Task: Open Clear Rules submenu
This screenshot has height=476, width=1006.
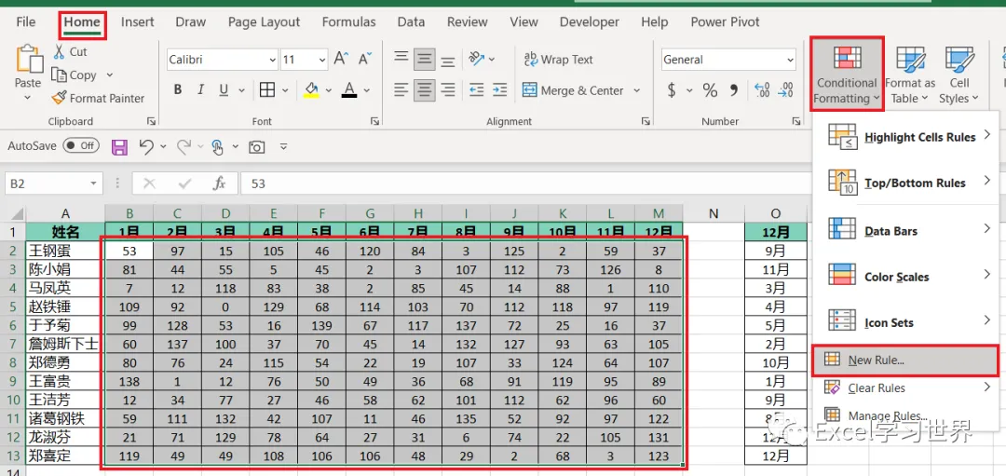Action: (x=906, y=388)
